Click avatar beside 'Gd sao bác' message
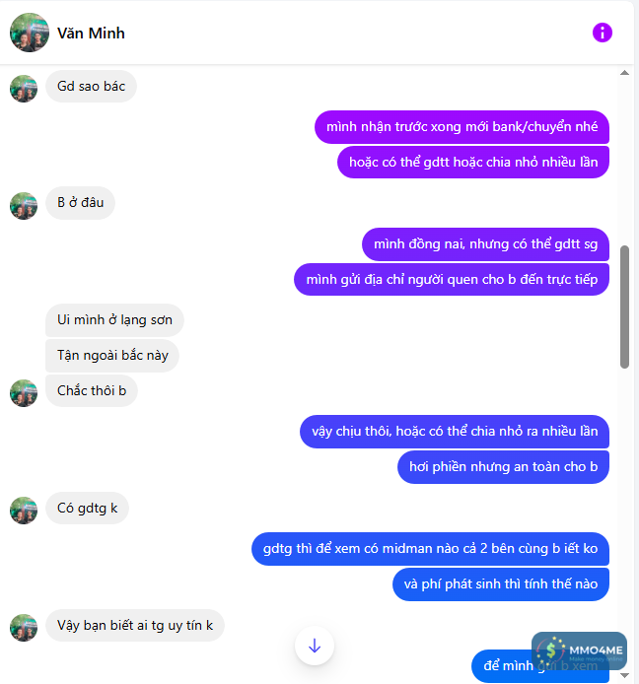Viewport: 639px width, 684px height. (24, 89)
